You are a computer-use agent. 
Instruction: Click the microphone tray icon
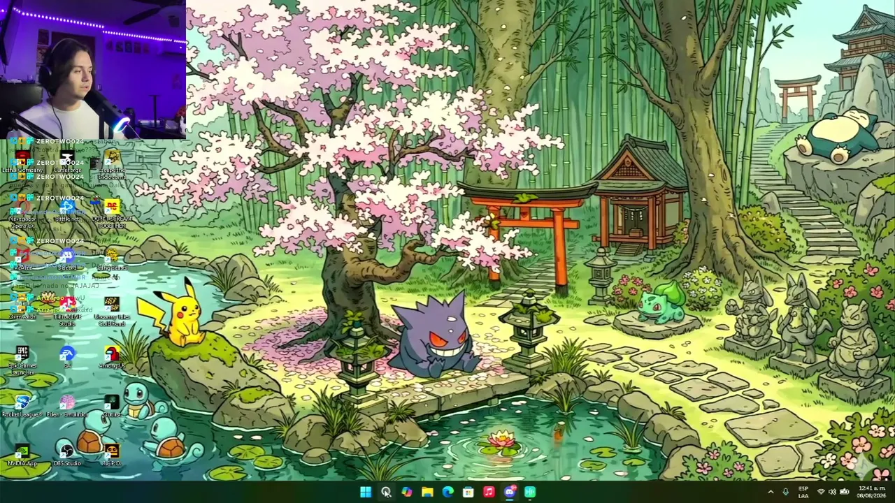click(786, 492)
